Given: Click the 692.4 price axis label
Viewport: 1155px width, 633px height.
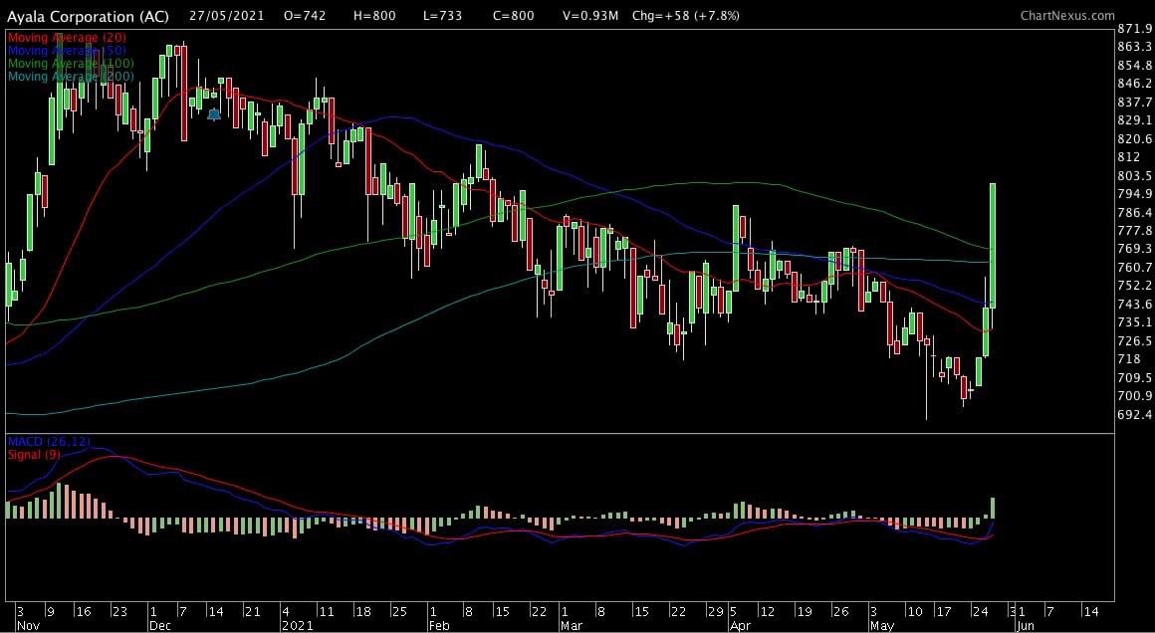Looking at the screenshot, I should [1134, 414].
